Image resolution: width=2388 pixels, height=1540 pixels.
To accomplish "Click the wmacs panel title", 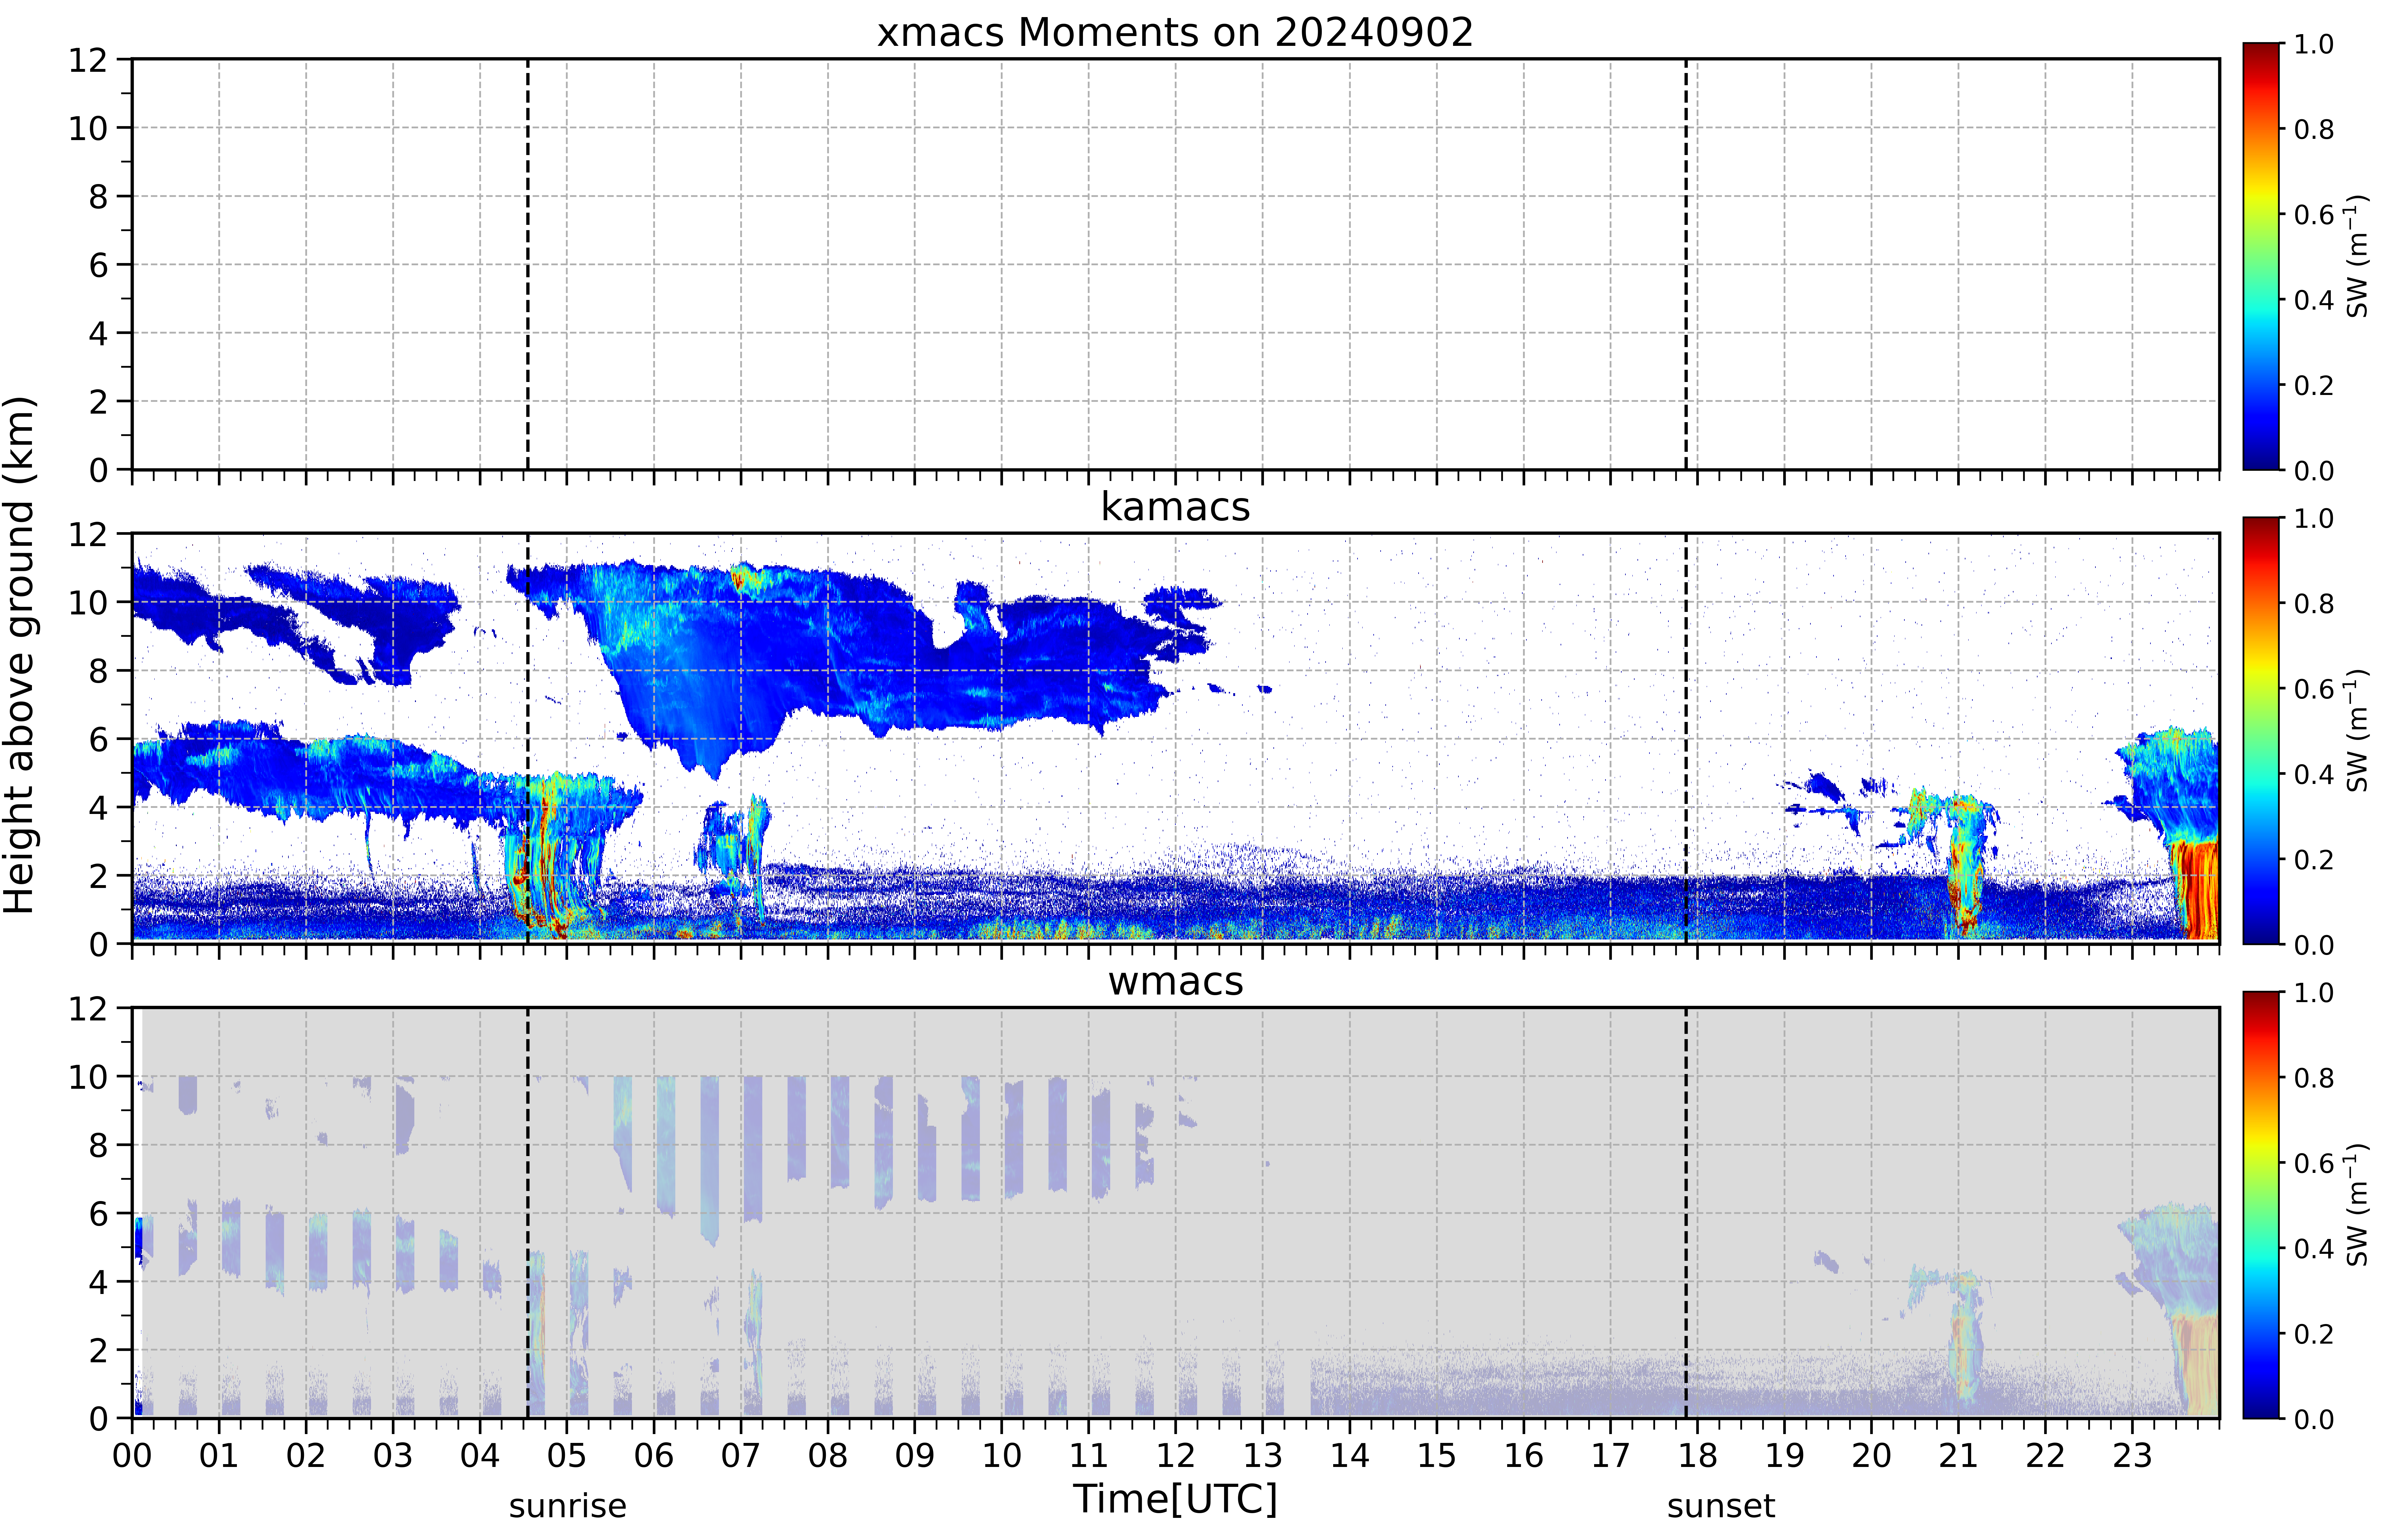I will coord(1175,981).
